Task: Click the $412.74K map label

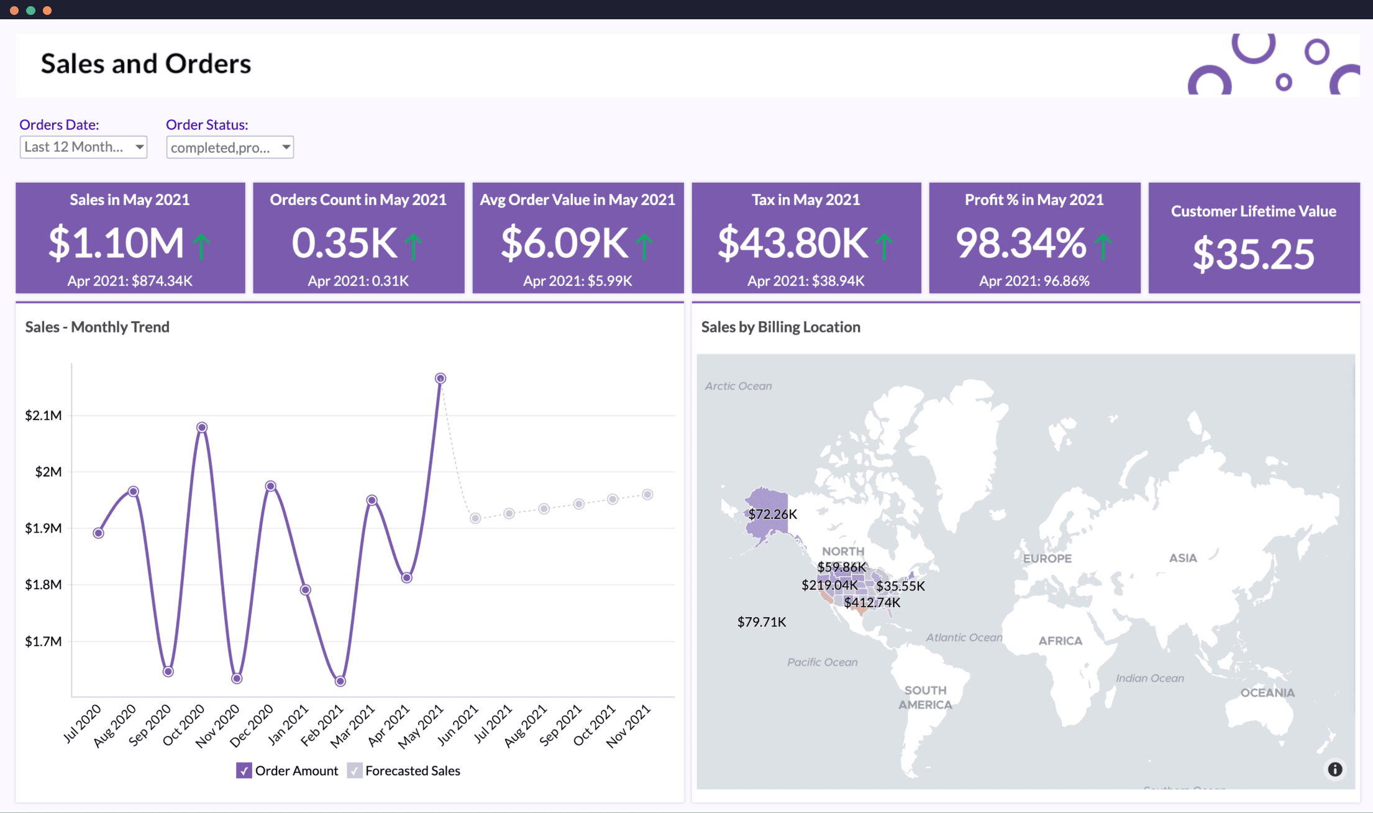Action: (x=872, y=602)
